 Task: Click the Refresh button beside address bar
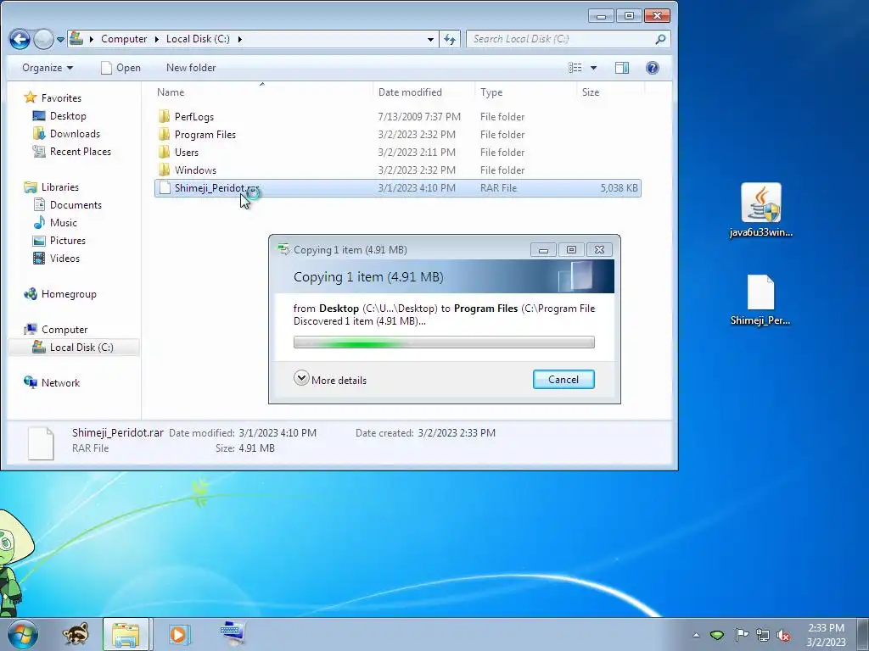tap(450, 39)
